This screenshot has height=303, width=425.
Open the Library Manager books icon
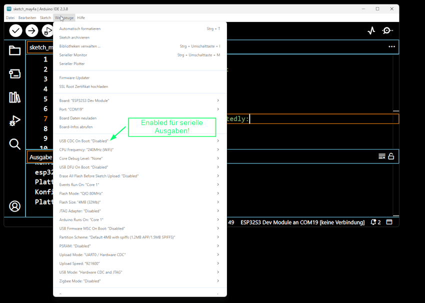(x=14, y=97)
